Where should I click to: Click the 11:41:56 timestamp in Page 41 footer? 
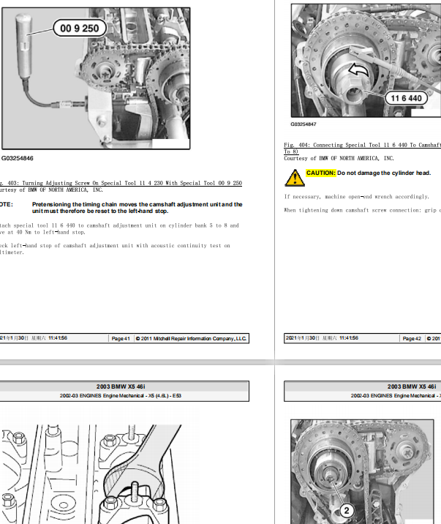click(x=58, y=338)
